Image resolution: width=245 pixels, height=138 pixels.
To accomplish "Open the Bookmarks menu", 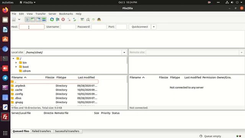I will (66, 14).
